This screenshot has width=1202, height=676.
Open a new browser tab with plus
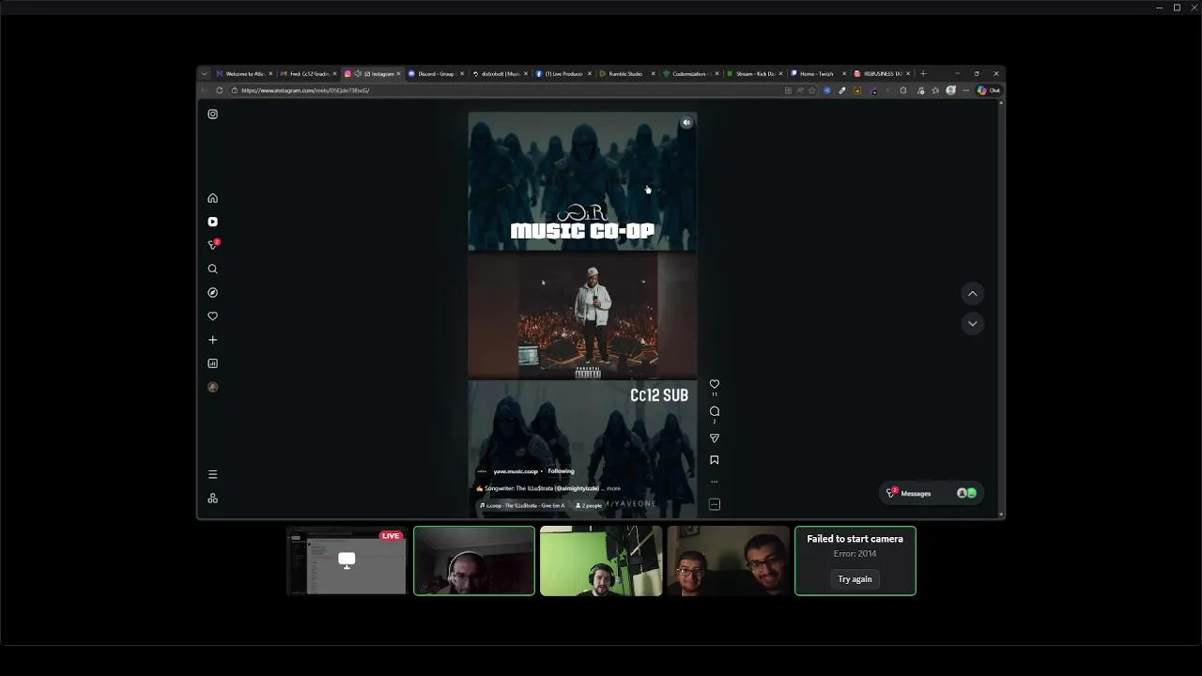point(923,73)
